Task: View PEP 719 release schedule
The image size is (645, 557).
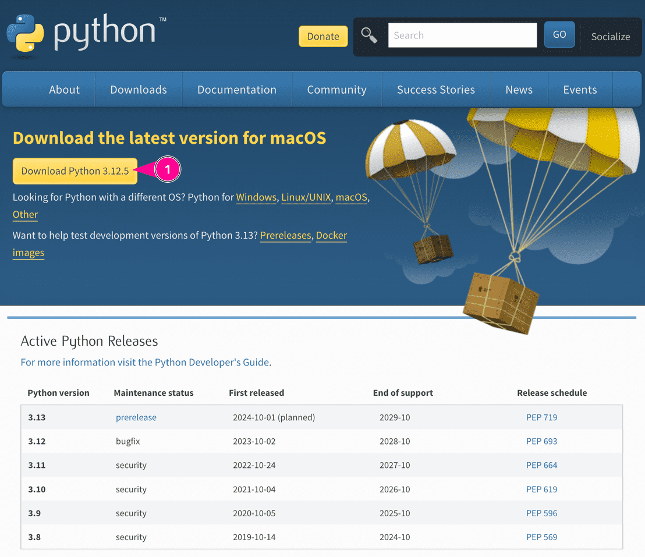Action: pyautogui.click(x=541, y=417)
